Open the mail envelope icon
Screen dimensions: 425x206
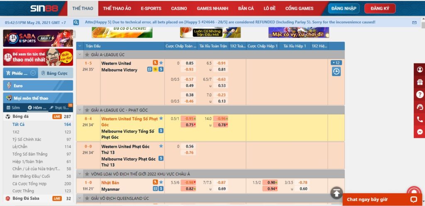(414, 22)
